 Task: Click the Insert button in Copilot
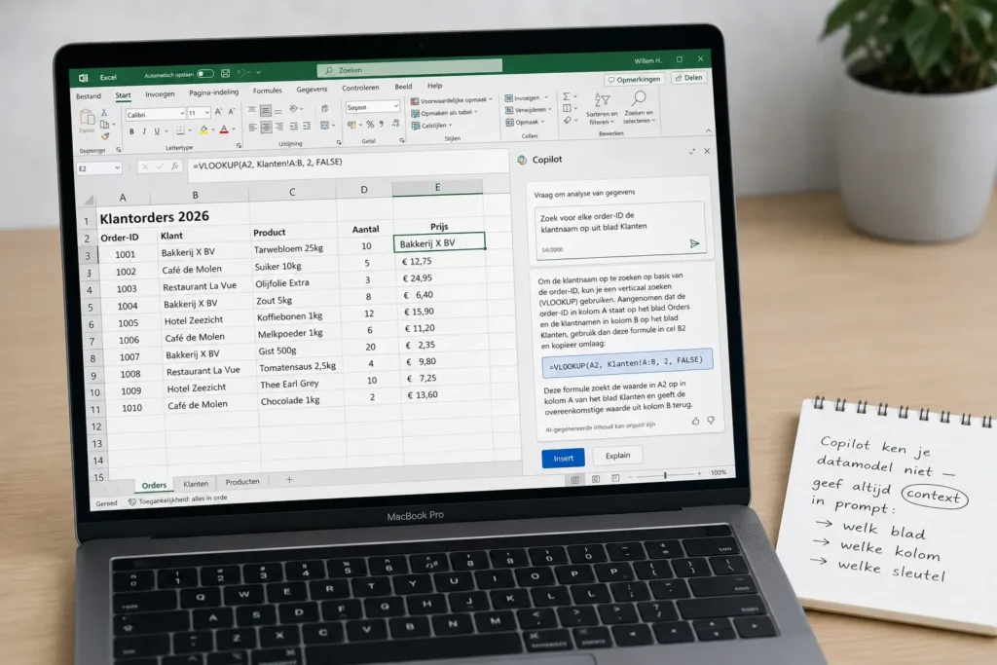pos(563,458)
